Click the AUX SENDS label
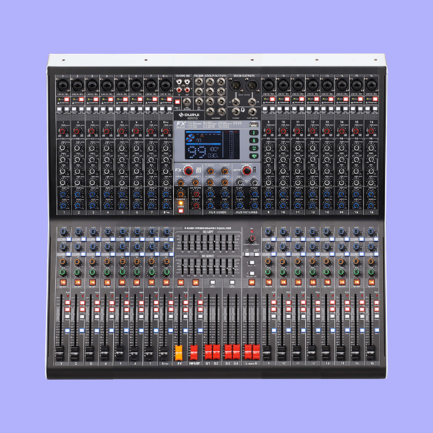Screen dimensions: 433x433 tap(218, 212)
